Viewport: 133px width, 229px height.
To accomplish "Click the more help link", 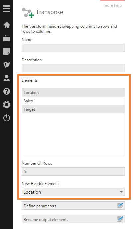I will (113, 5).
